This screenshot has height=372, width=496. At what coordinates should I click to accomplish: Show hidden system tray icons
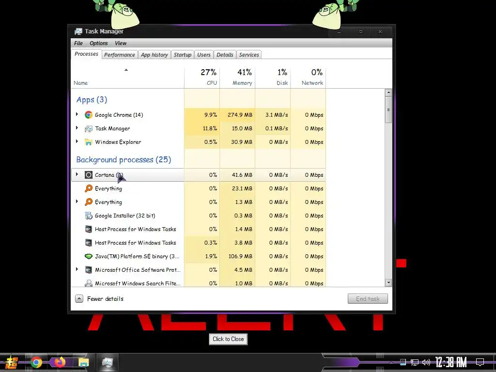pos(391,362)
